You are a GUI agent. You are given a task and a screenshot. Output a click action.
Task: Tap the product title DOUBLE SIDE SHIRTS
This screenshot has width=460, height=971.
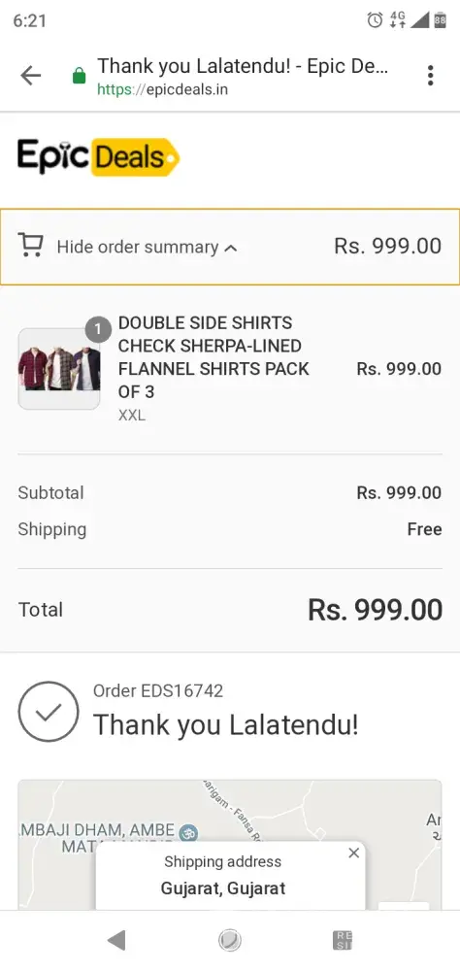[x=205, y=322]
